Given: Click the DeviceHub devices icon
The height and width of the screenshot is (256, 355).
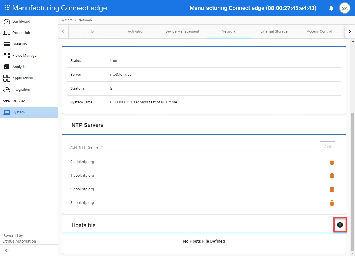Looking at the screenshot, I should [7, 33].
